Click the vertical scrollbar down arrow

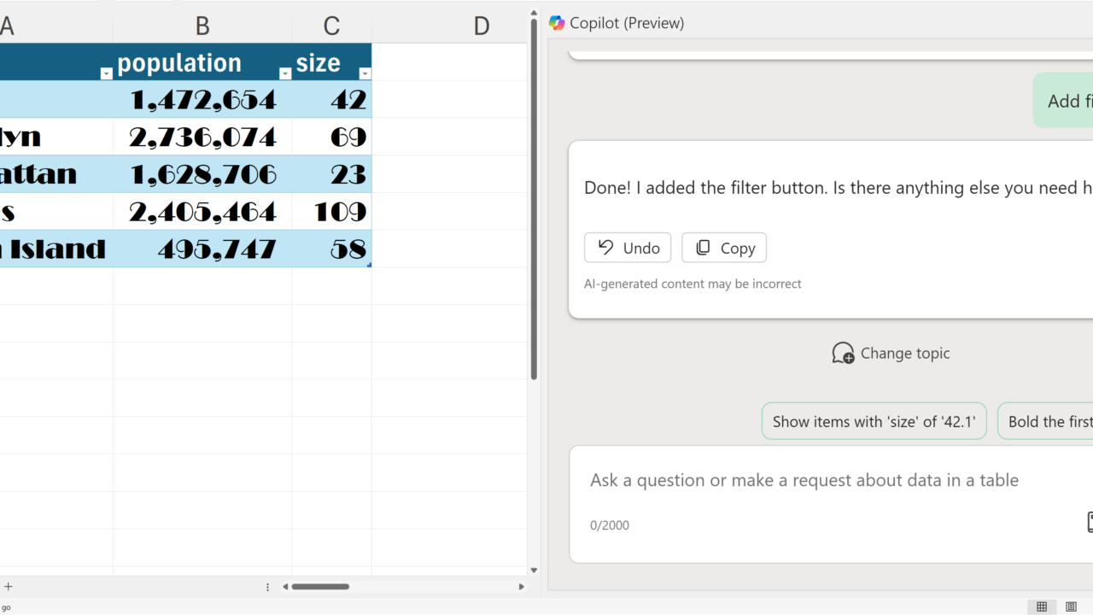tap(534, 571)
